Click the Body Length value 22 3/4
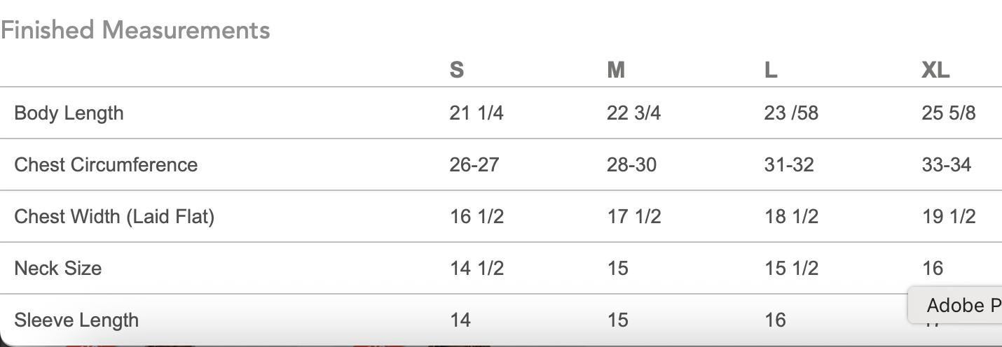 point(633,113)
